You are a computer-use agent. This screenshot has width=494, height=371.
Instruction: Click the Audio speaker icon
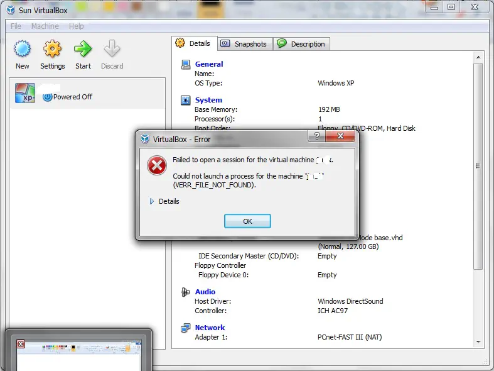point(186,292)
